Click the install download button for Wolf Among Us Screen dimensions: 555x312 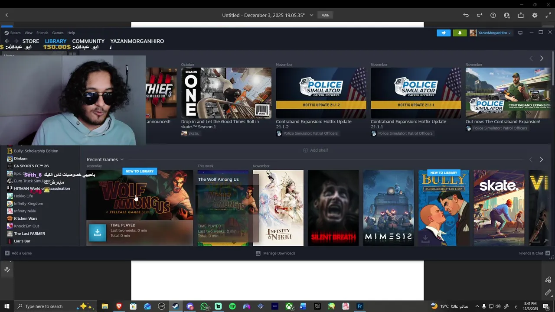point(97,233)
